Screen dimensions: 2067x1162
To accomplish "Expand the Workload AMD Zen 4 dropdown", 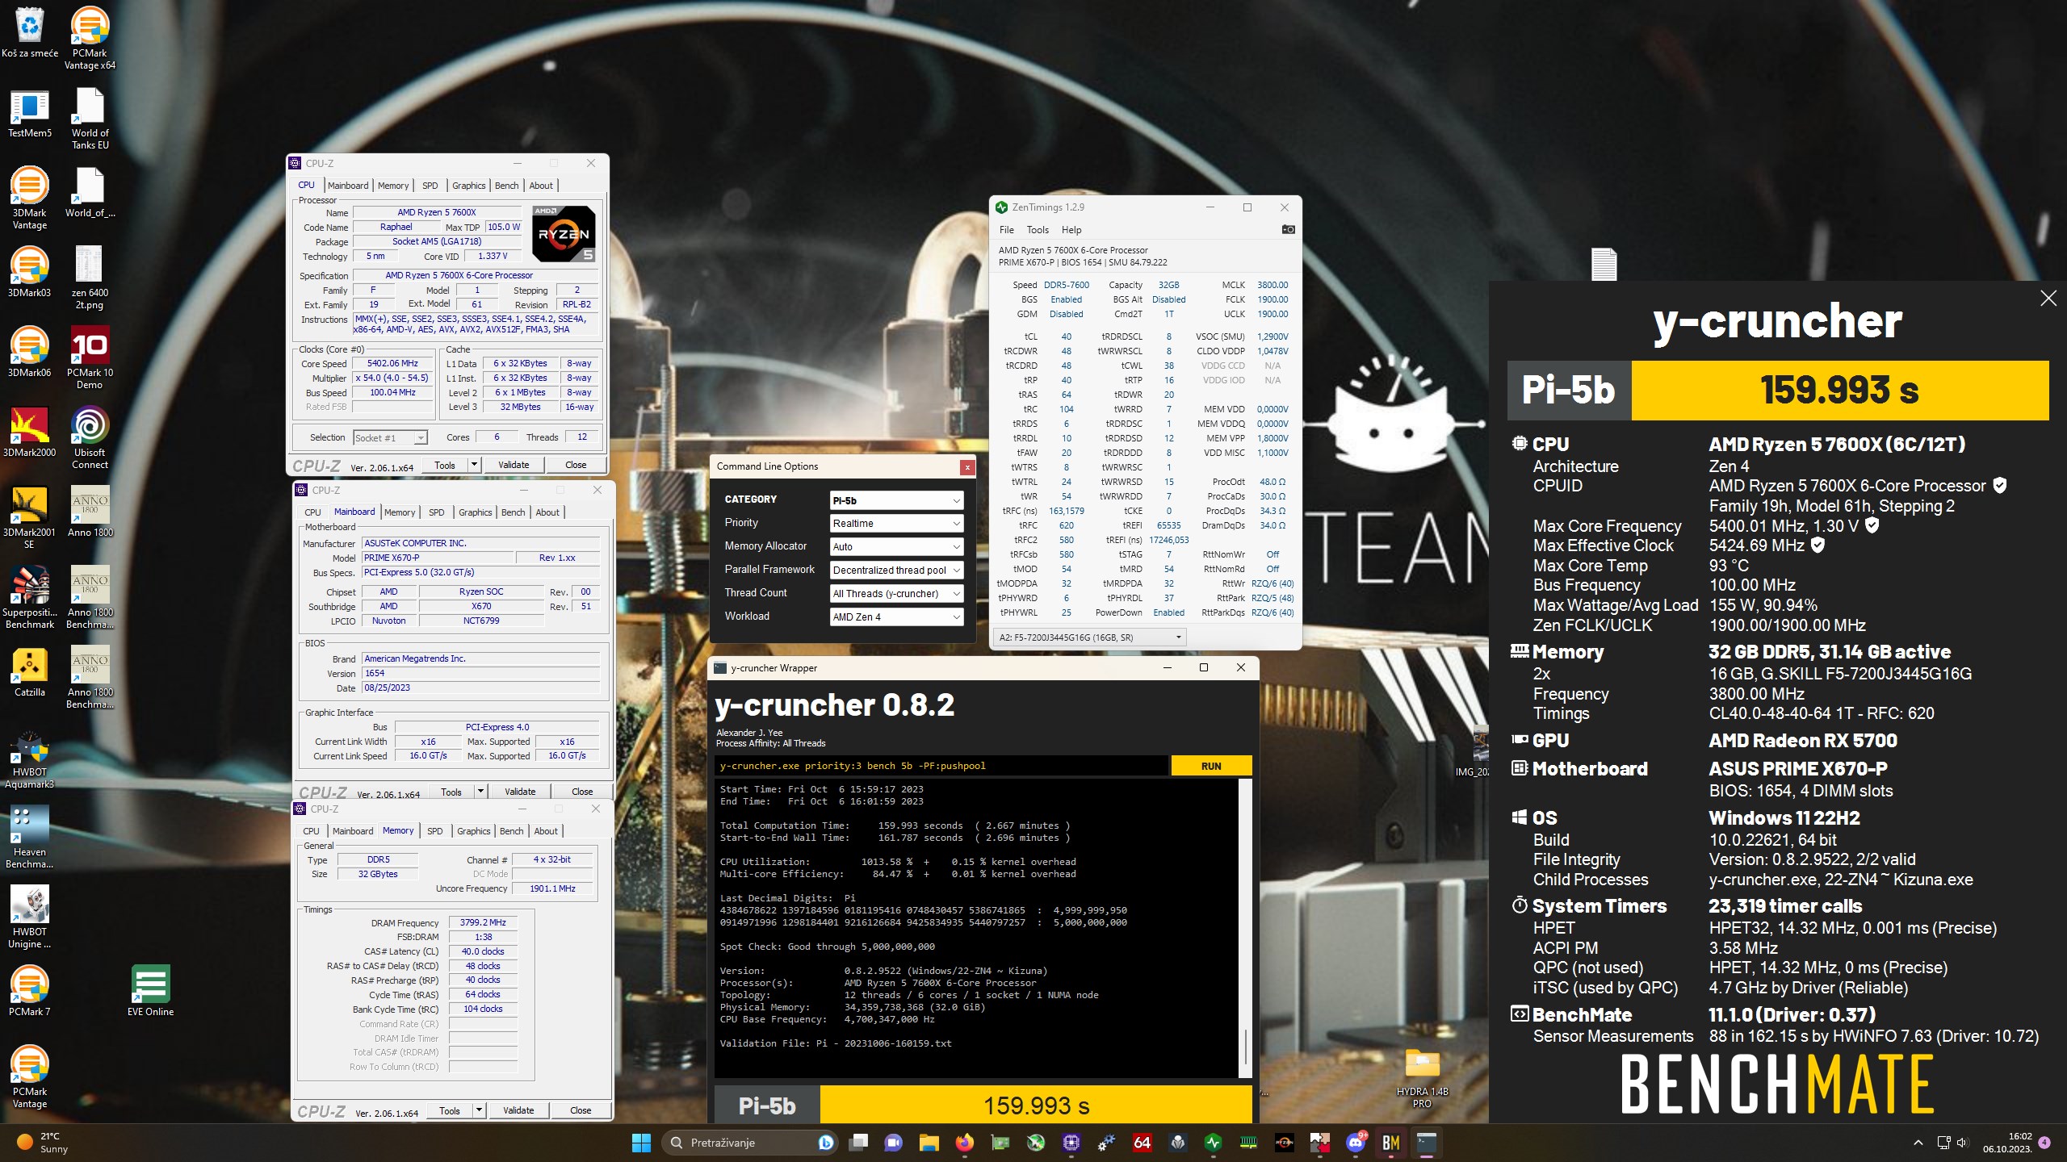I will pos(896,617).
